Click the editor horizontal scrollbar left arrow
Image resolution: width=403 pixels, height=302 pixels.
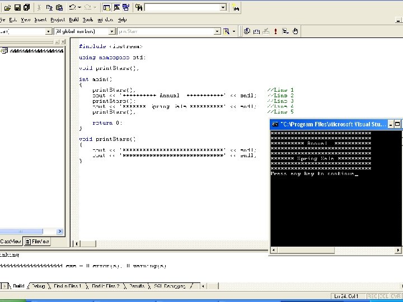coord(78,243)
